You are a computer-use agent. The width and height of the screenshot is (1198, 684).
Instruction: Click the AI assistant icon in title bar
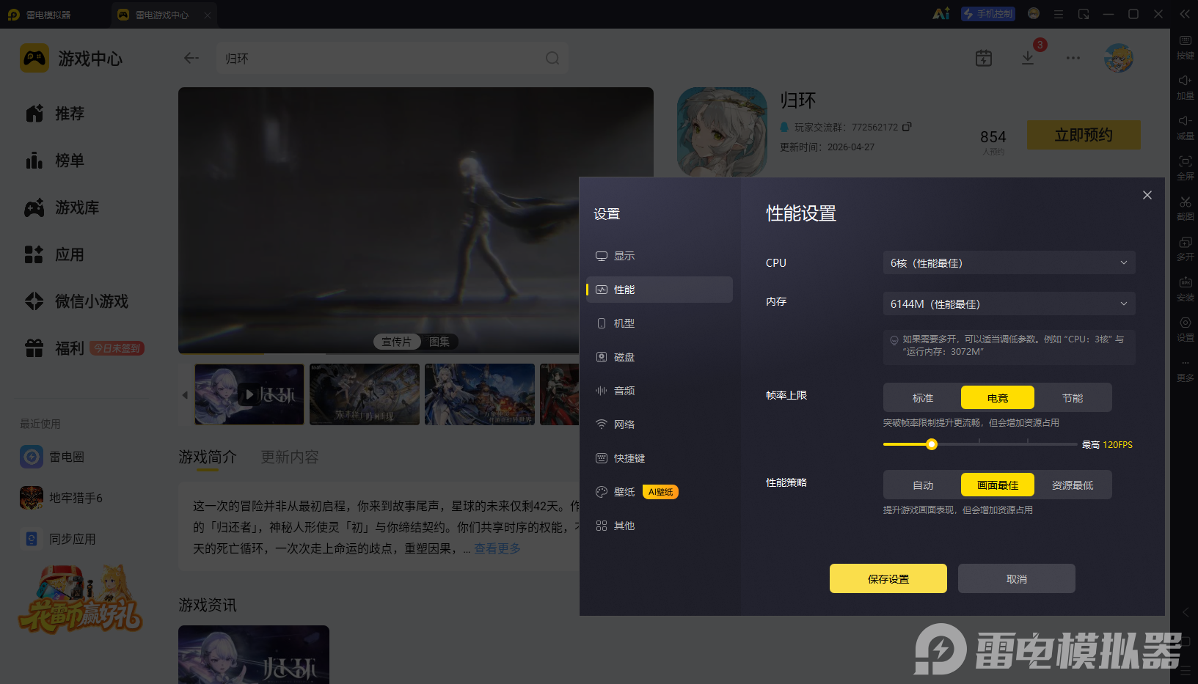pyautogui.click(x=940, y=14)
